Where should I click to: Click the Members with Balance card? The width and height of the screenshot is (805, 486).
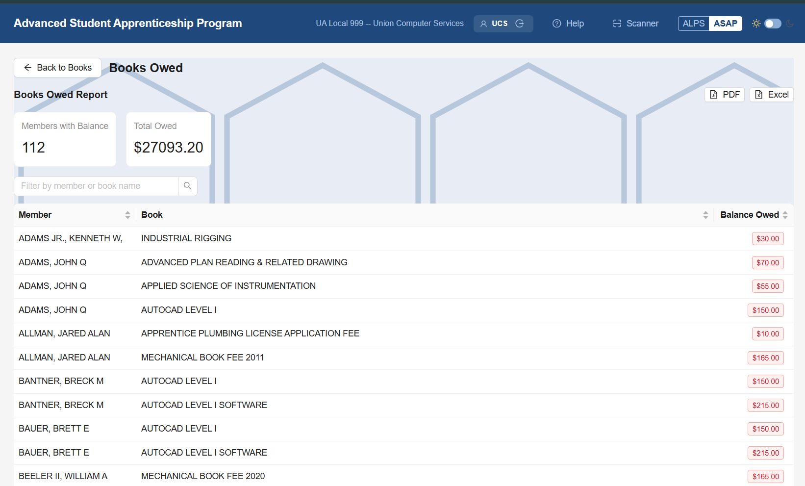pyautogui.click(x=65, y=139)
